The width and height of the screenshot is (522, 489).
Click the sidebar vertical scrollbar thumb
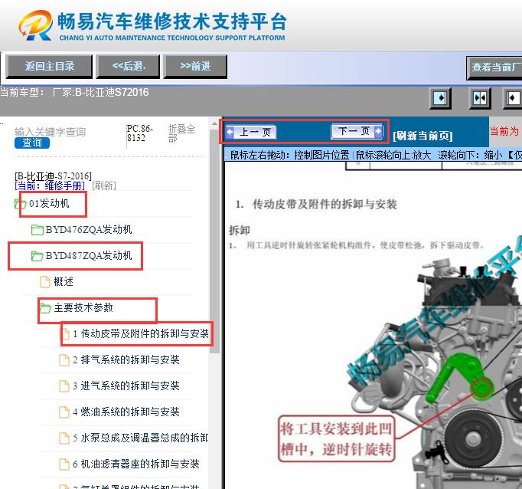pyautogui.click(x=214, y=241)
